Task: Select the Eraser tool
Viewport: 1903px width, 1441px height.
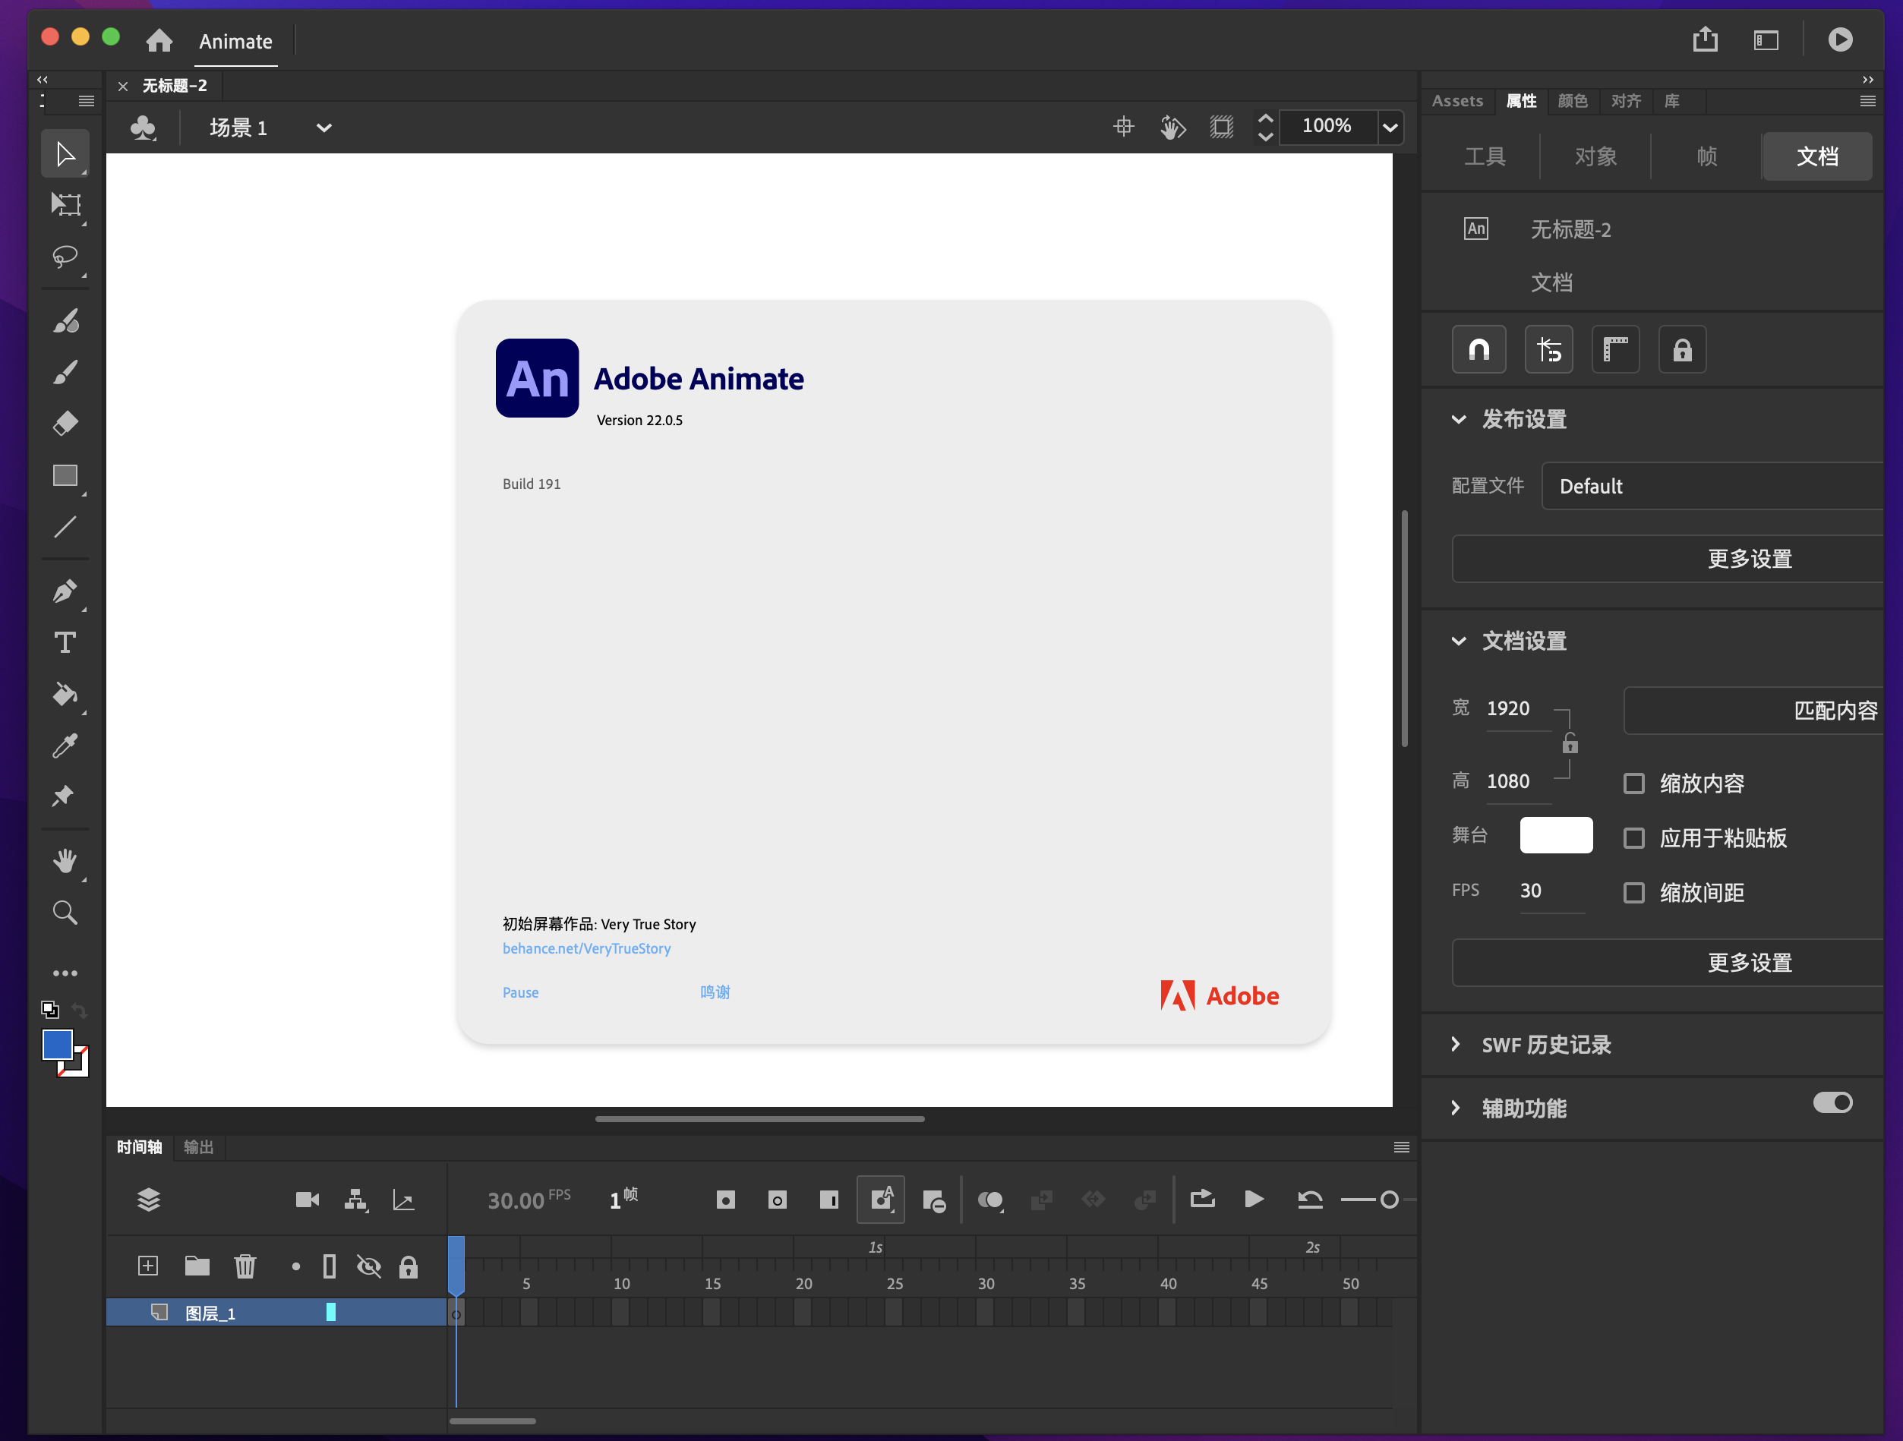Action: 65,424
